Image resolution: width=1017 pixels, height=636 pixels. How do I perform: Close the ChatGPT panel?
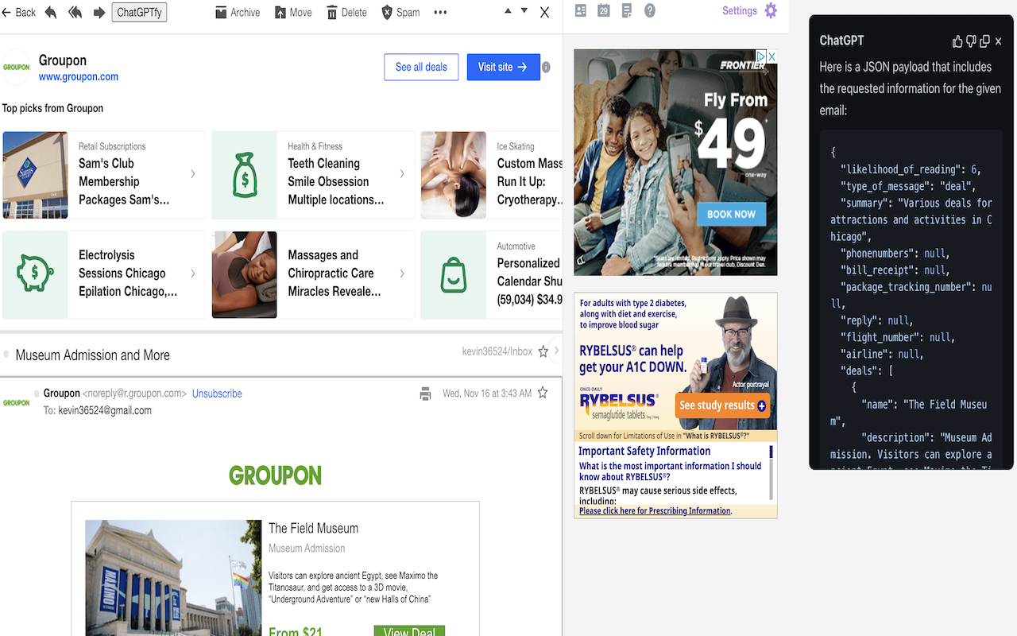(x=999, y=41)
